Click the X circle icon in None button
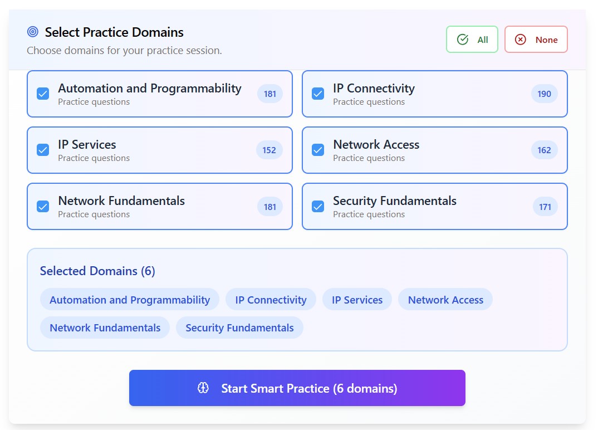 (x=521, y=40)
